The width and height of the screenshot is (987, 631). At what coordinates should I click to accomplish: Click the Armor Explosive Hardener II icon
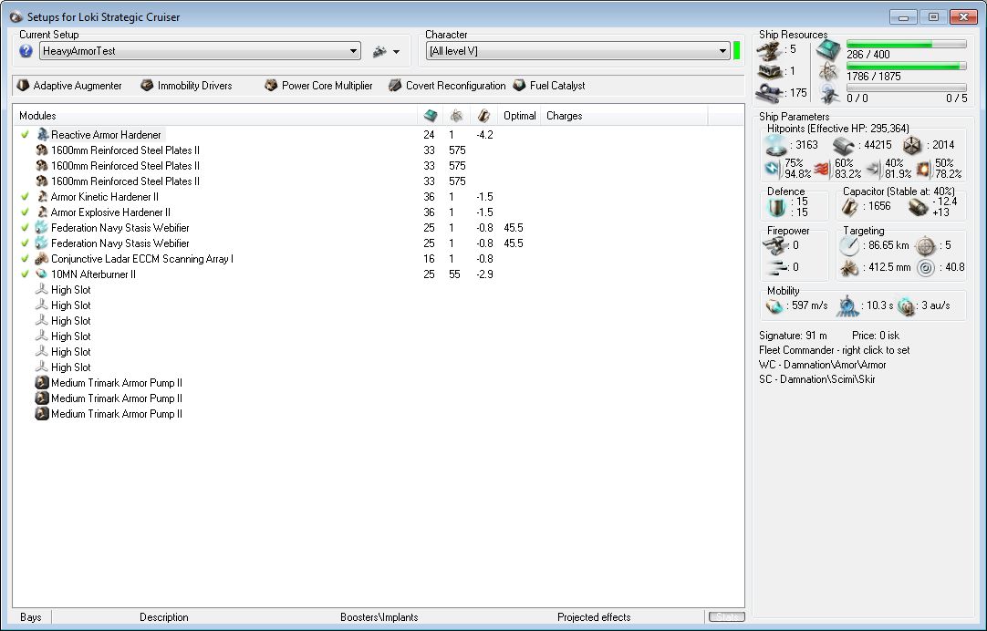point(42,212)
